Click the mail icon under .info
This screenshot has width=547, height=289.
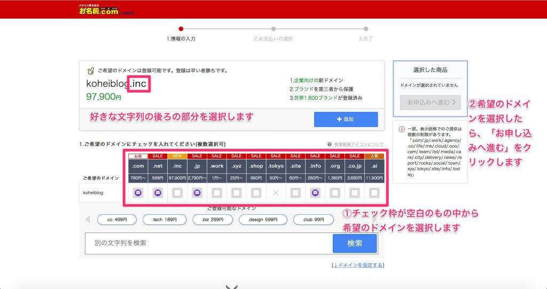pos(315,192)
